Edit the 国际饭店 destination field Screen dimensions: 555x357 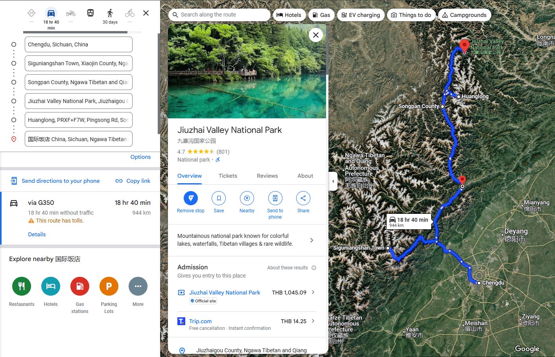pos(79,139)
